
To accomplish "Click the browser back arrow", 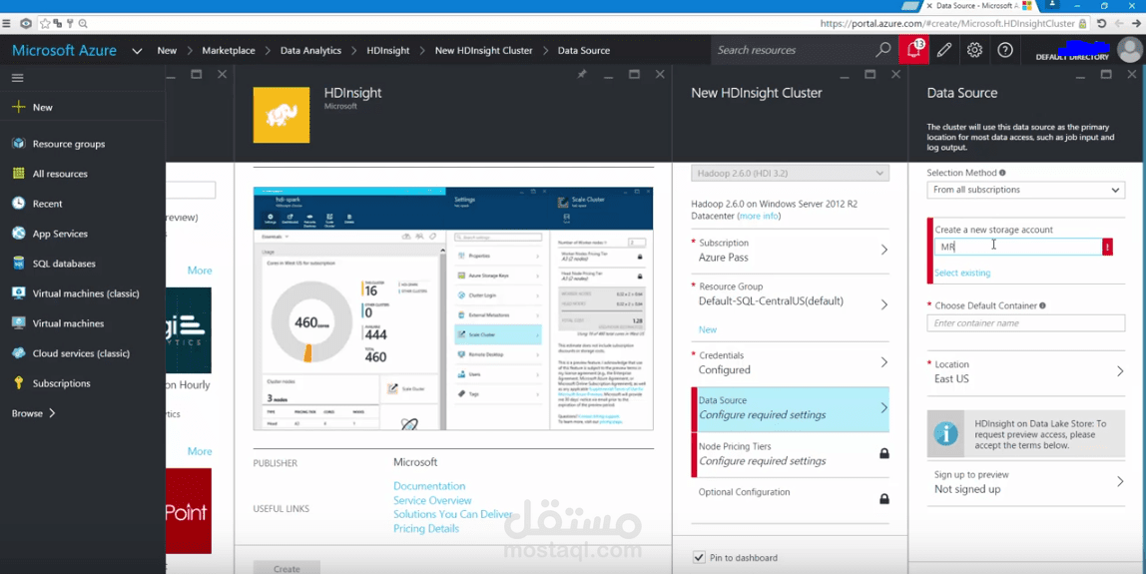I will coord(1118,23).
